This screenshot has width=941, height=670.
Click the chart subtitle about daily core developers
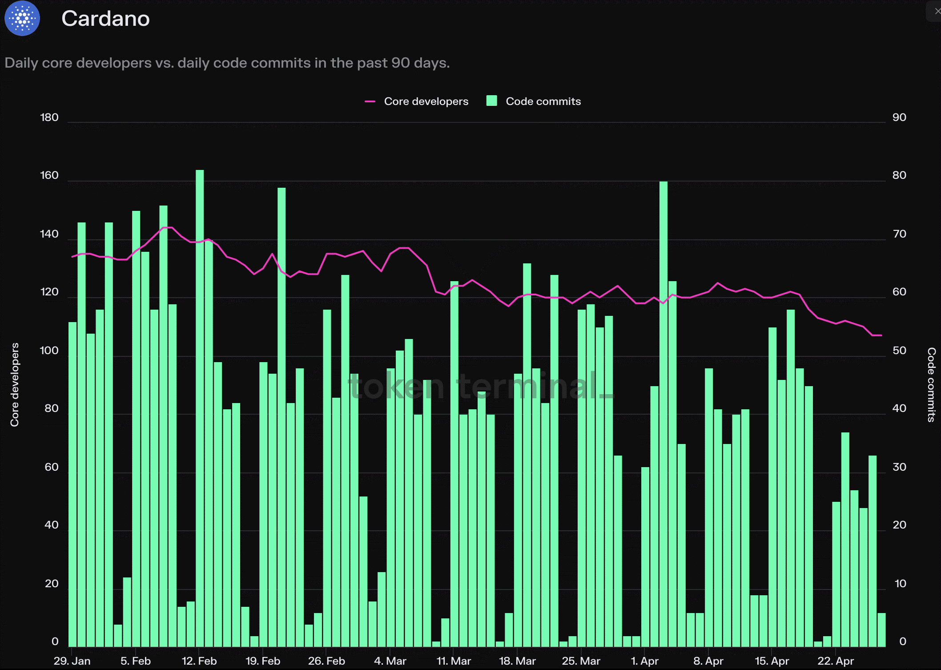(227, 63)
